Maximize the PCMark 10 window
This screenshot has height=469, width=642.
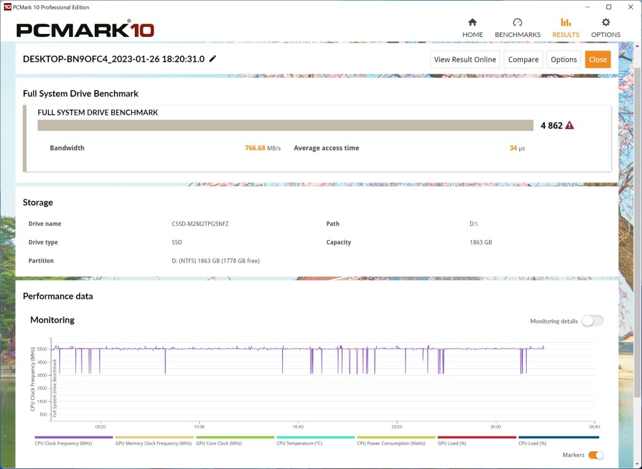point(609,7)
